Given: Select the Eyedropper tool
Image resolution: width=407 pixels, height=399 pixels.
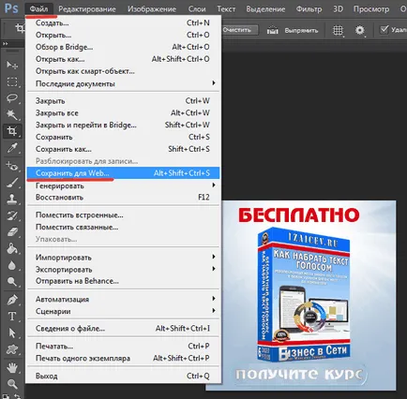Looking at the screenshot, I should pos(12,148).
